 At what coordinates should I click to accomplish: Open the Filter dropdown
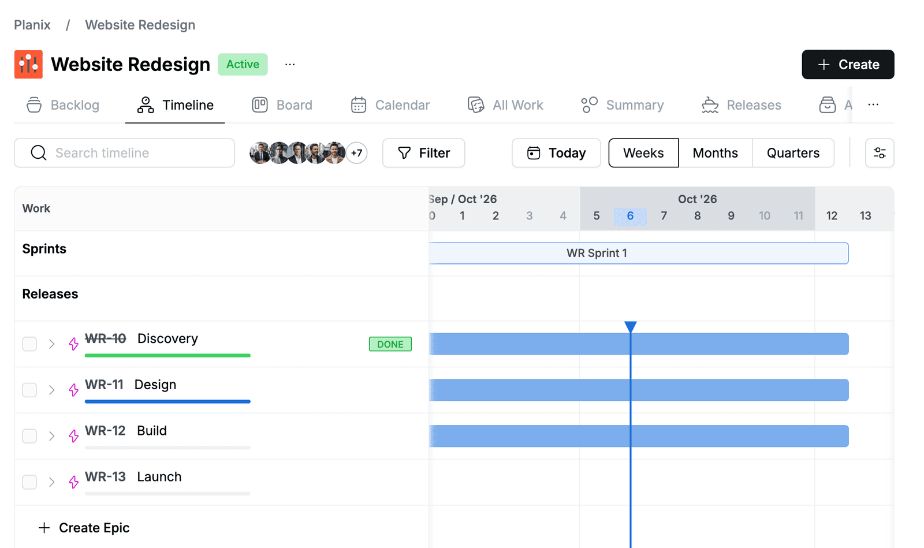tap(423, 153)
